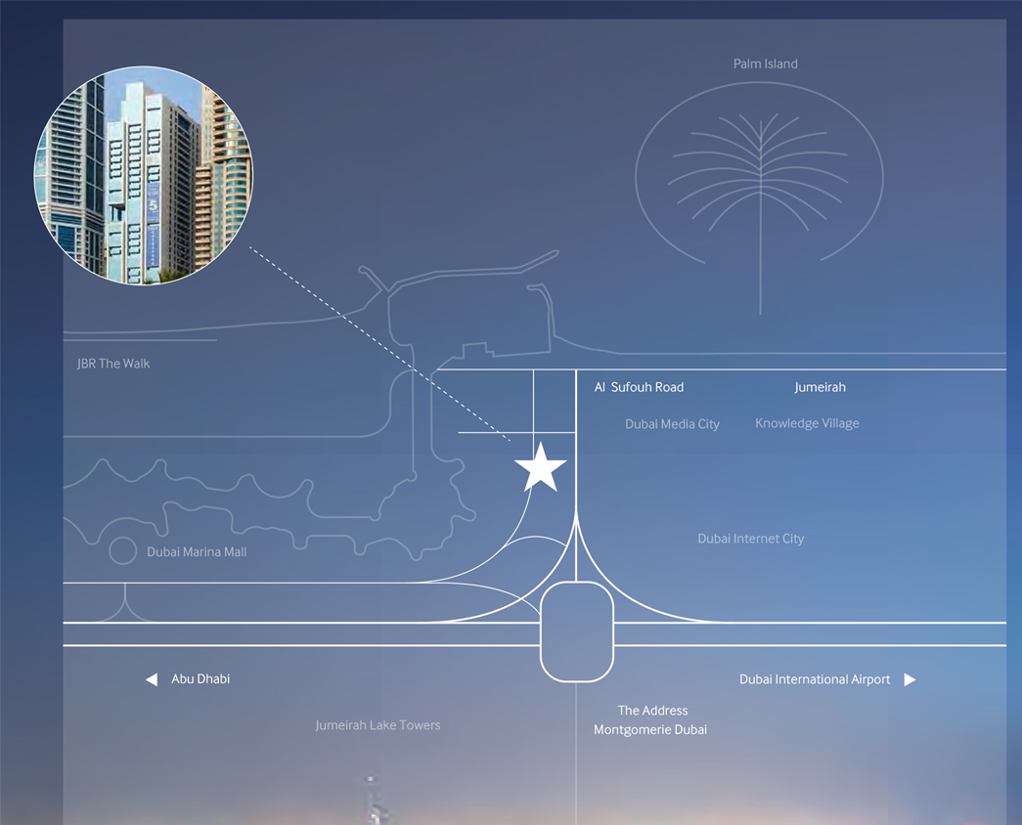Click the Jumeirah Lake Towers label
1022x825 pixels.
(x=378, y=725)
